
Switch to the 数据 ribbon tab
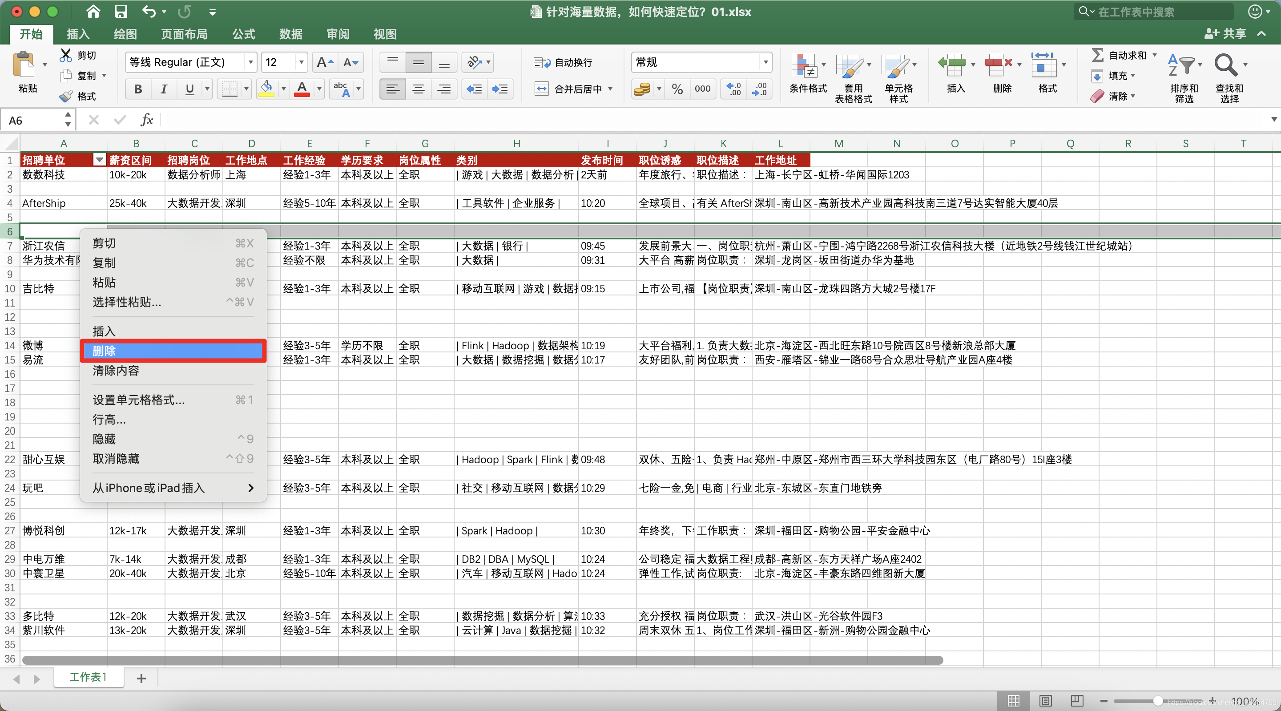tap(290, 34)
